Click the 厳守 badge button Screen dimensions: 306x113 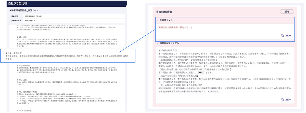coord(287,11)
